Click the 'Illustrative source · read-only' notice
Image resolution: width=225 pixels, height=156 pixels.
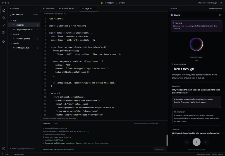(x=59, y=119)
